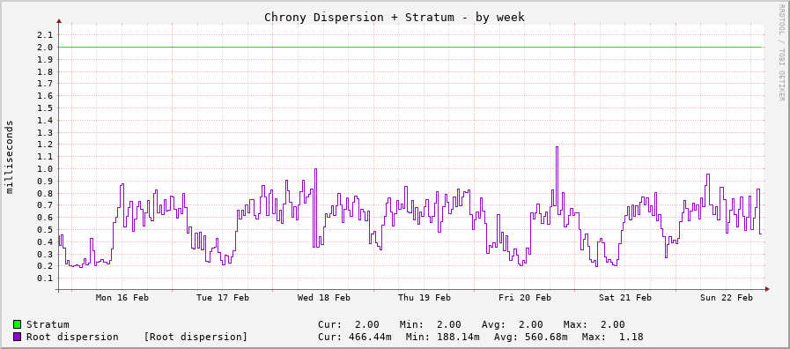Click the purple Root dispersion legend swatch

17,337
